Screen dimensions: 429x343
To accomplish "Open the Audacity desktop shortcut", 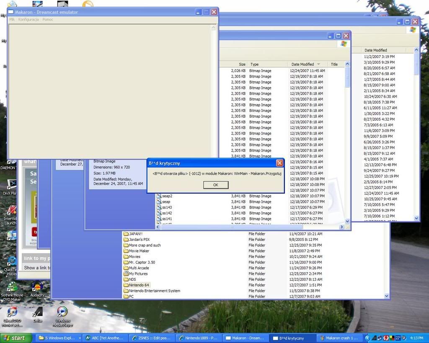I will pos(37,289).
